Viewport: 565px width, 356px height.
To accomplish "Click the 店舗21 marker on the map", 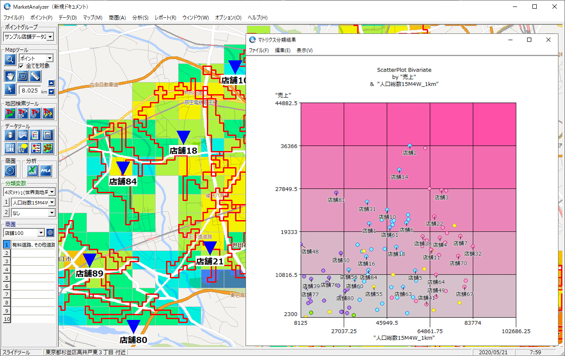I will pos(210,248).
